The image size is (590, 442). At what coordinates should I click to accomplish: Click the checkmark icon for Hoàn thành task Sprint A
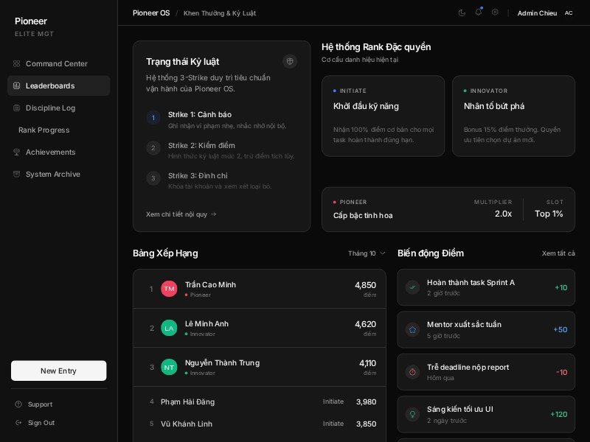click(x=412, y=287)
